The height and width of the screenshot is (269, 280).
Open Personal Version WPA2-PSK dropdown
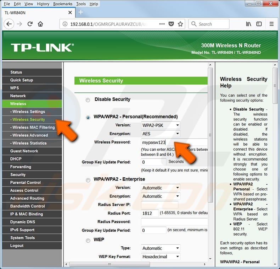(160, 125)
